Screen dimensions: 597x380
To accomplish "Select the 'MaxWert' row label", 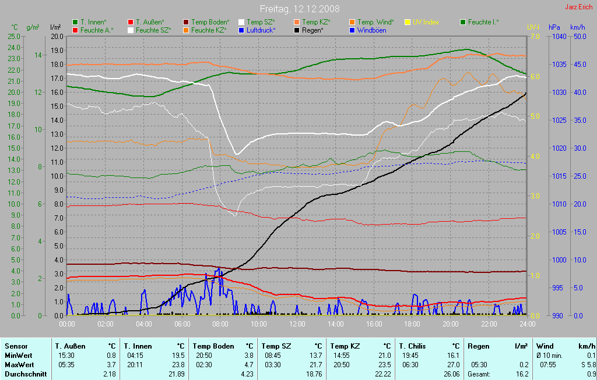I will tap(19, 365).
